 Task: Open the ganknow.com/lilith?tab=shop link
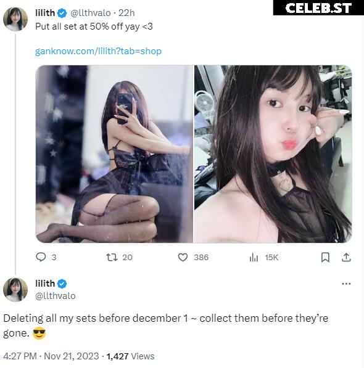[x=98, y=51]
